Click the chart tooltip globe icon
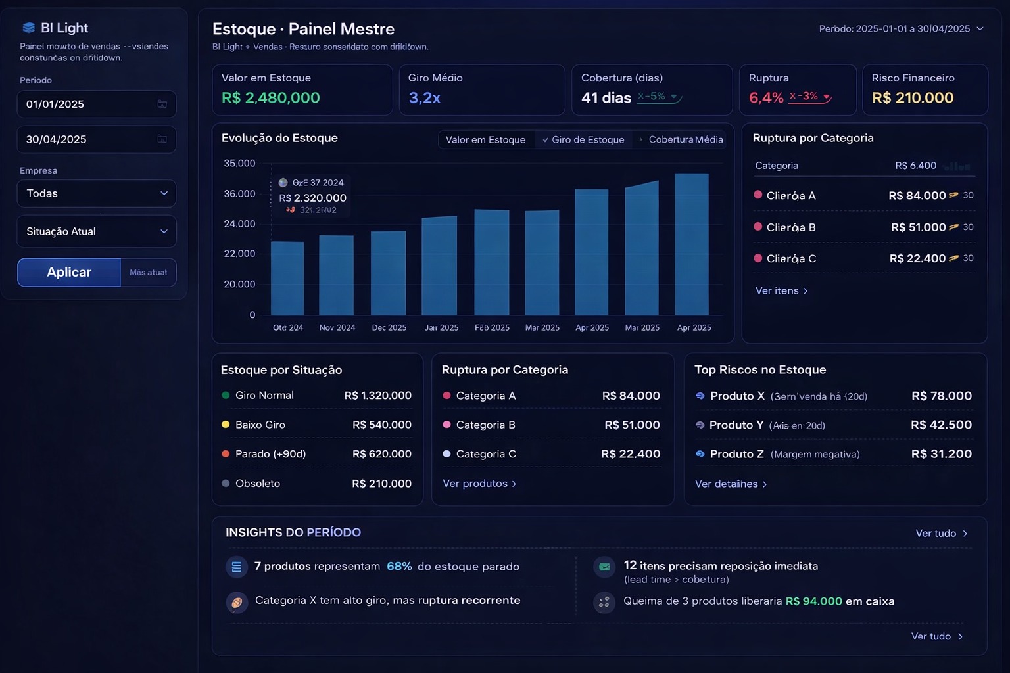 (283, 183)
